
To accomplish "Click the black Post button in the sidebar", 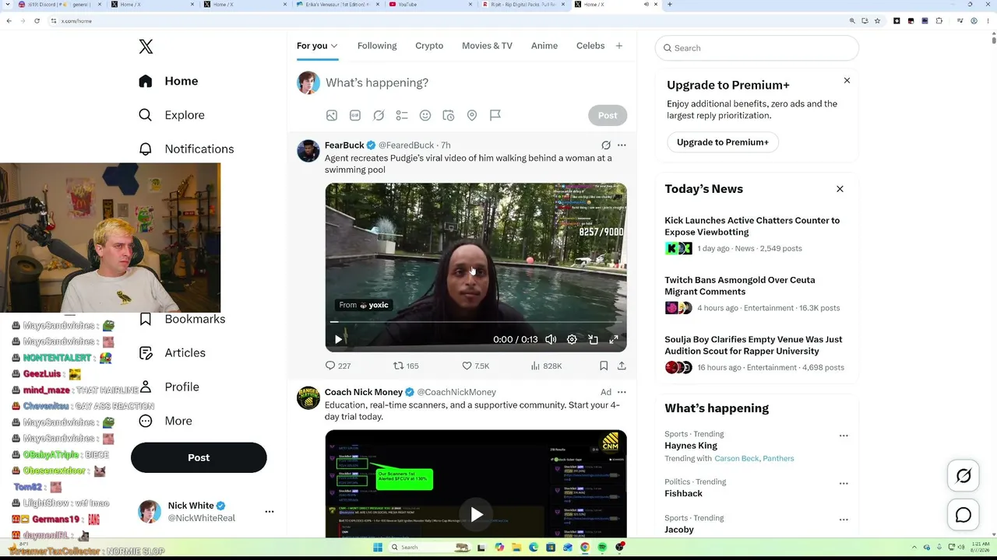I will coord(199,457).
